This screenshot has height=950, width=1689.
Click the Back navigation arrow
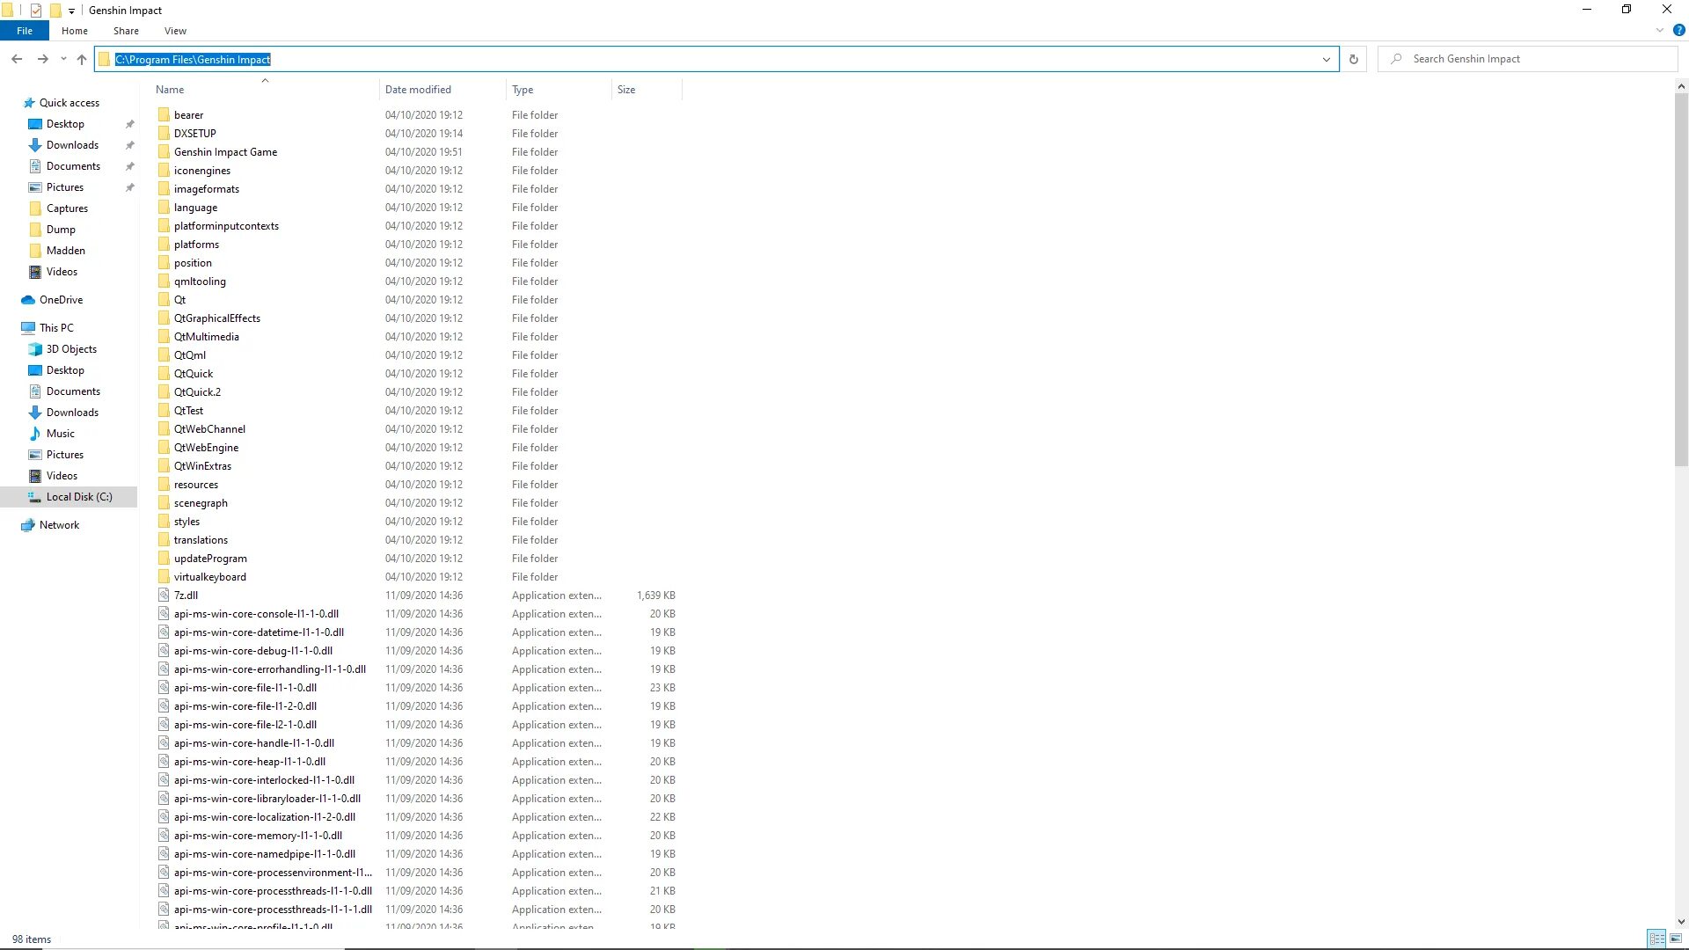click(x=17, y=59)
